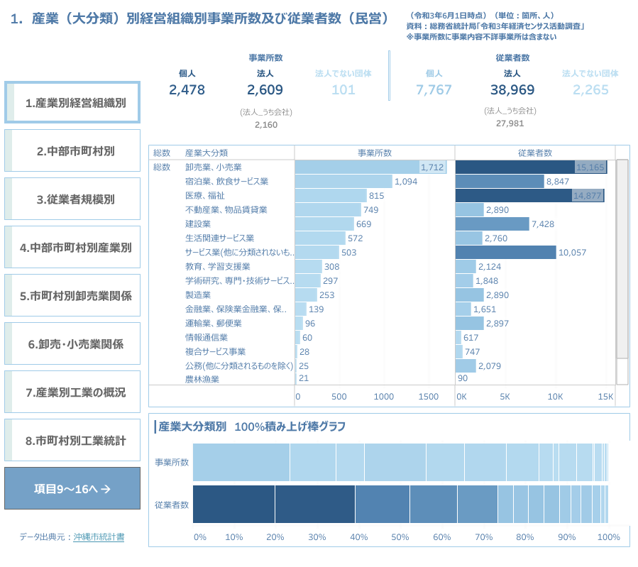Select the first segment of 従業者数 stacked bar
This screenshot has height=567, width=638.
coord(233,505)
